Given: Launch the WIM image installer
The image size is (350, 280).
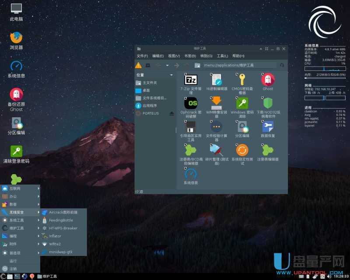Looking at the screenshot, I should pyautogui.click(x=217, y=103).
